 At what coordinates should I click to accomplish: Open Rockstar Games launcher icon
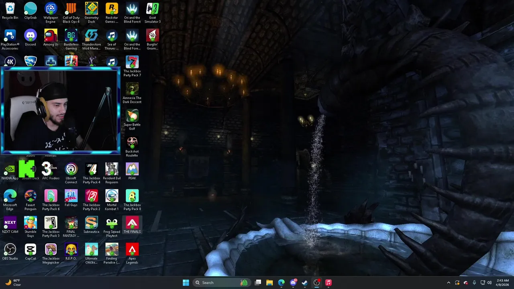[112, 13]
